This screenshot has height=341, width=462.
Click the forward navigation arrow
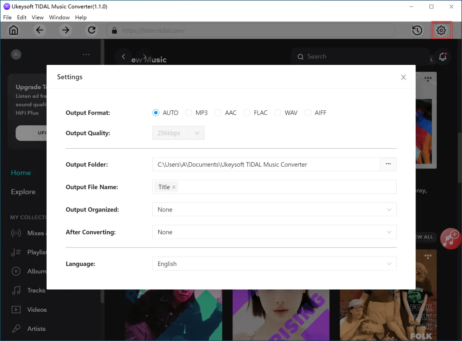pyautogui.click(x=66, y=30)
